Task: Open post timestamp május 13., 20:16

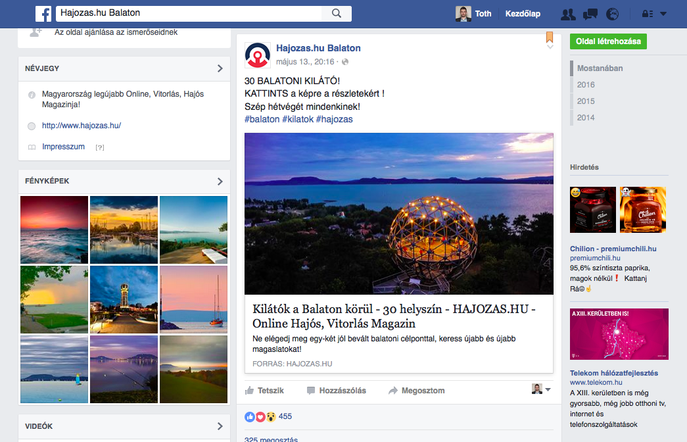Action: [x=305, y=62]
